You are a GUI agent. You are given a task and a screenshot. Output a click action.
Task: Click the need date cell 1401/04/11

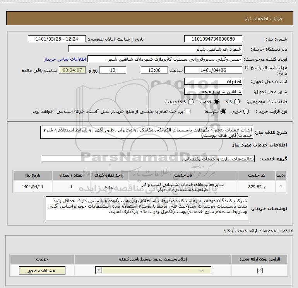[x=33, y=187]
